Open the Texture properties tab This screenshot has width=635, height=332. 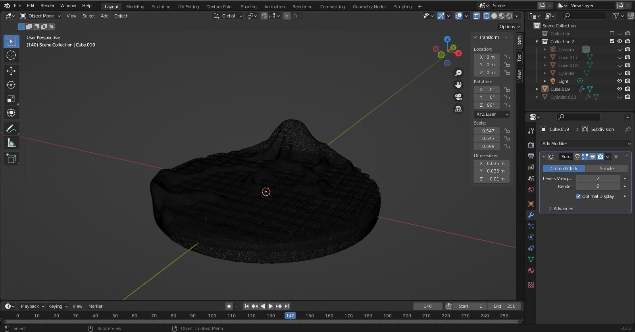[x=531, y=285]
